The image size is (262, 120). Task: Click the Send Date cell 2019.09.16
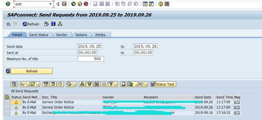point(205,113)
